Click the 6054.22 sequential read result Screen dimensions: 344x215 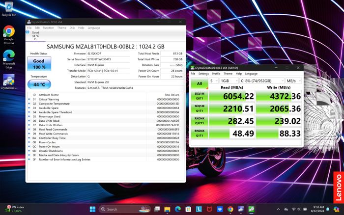click(232, 96)
